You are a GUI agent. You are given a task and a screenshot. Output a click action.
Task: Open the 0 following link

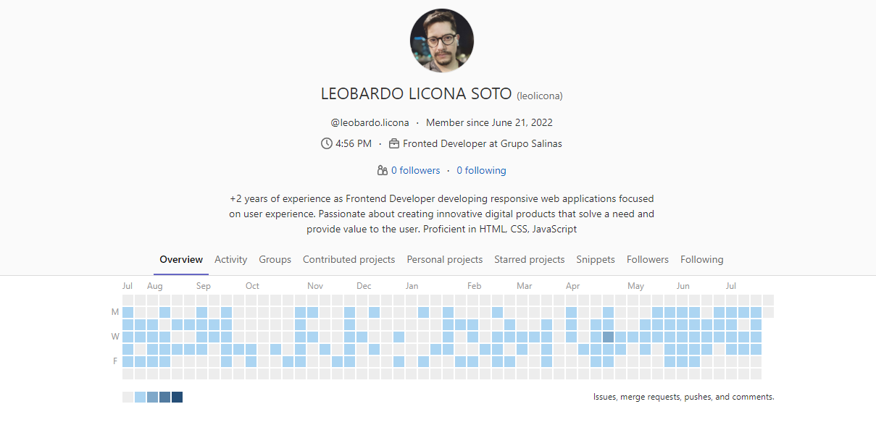pos(480,169)
